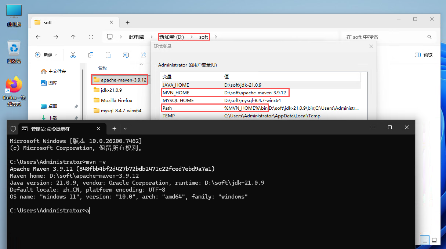The image size is (446, 249).
Task: Click 此电脑 in the address breadcrumb
Action: tap(137, 37)
